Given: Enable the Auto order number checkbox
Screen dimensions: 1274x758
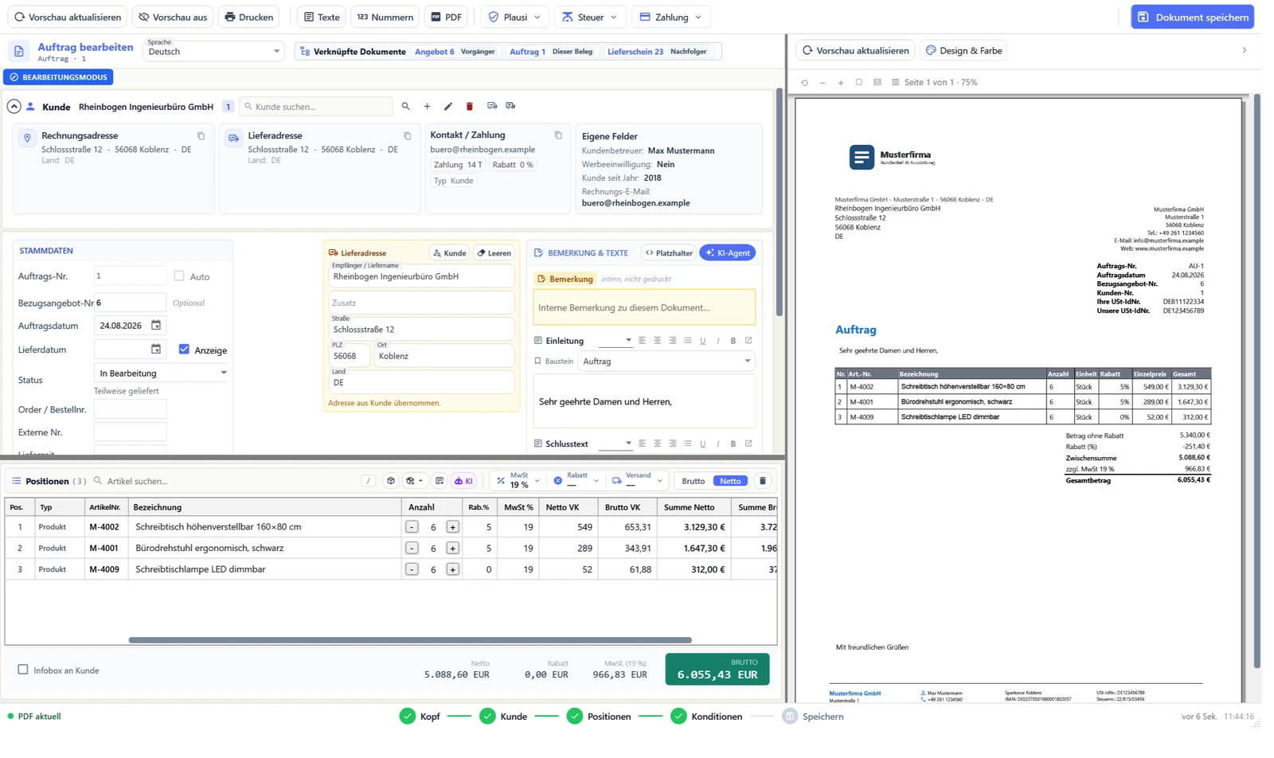Looking at the screenshot, I should 179,276.
